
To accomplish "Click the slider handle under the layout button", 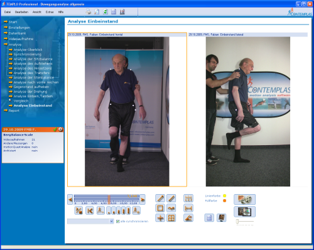I will click(237, 222).
